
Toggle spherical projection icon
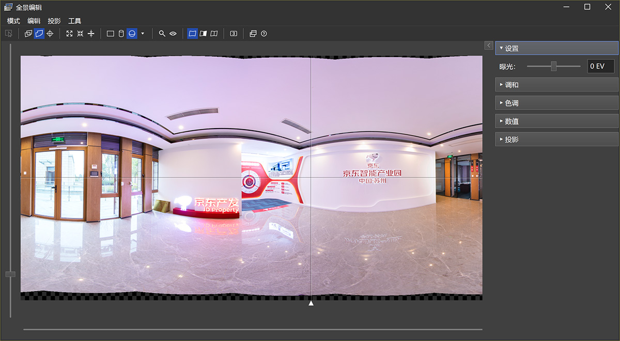132,34
